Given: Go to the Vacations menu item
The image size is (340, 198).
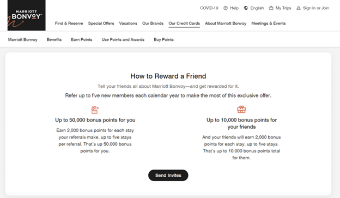Looking at the screenshot, I should 128,23.
